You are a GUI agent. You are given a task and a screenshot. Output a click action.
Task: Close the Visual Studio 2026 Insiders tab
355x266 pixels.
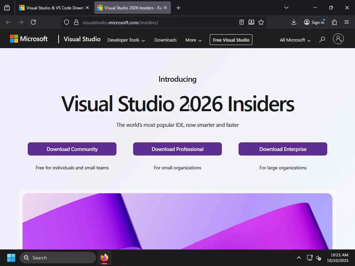tap(165, 8)
